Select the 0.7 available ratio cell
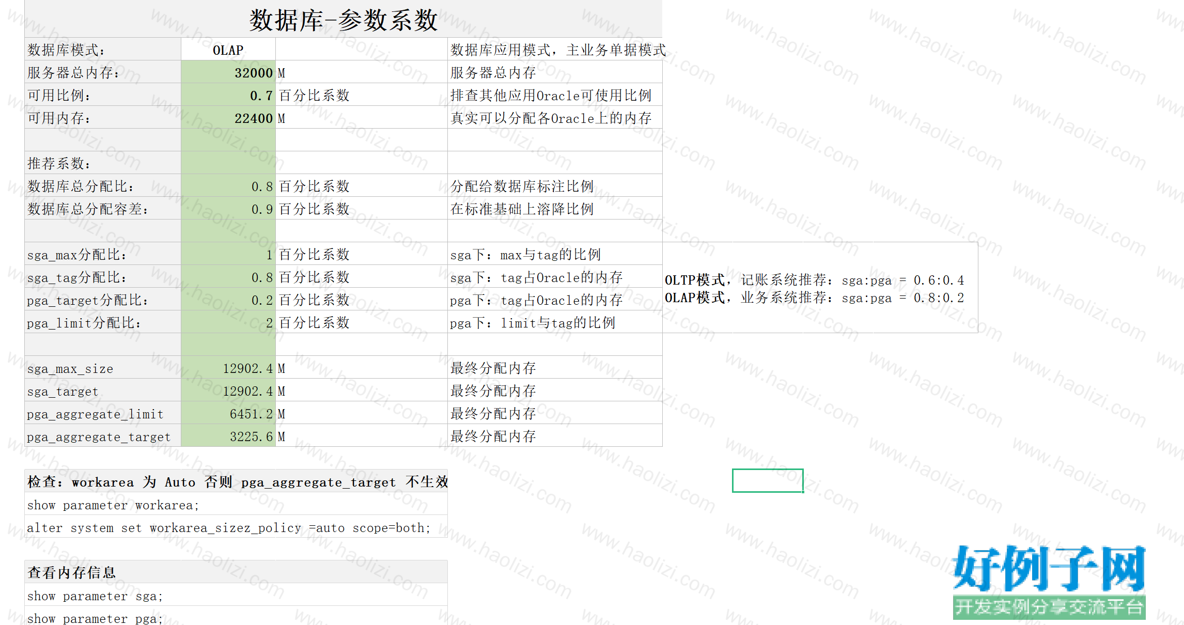 [x=228, y=95]
